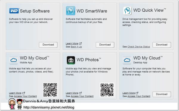Open the Back It Up link
This screenshot has width=179, height=111.
pos(76,47)
